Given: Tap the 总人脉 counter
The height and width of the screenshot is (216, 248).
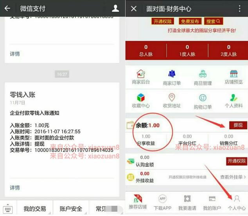Looking at the screenshot, I should (x=146, y=51).
